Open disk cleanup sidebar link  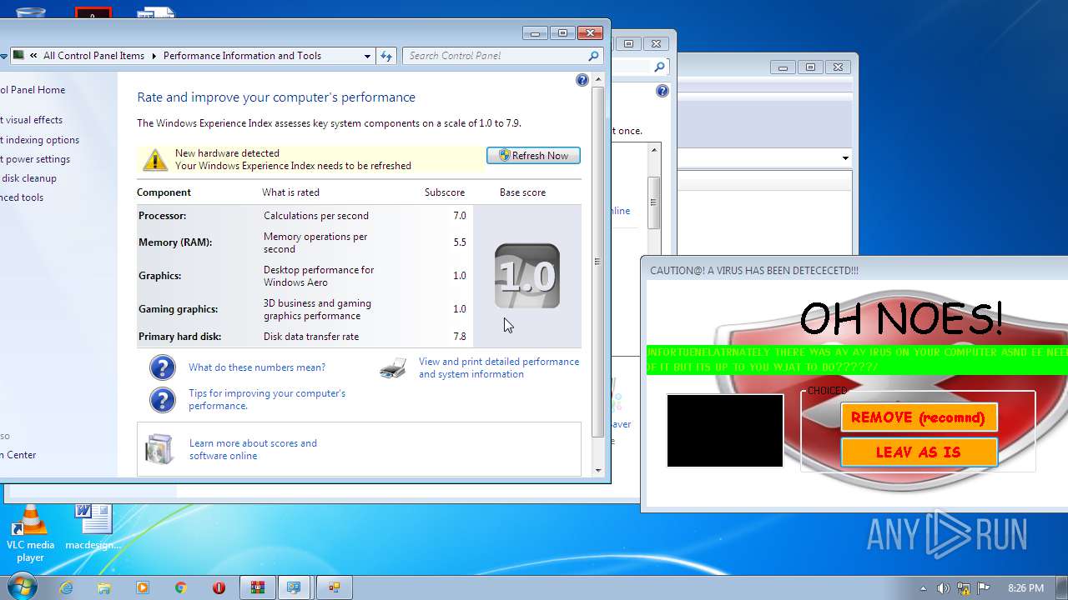(28, 178)
